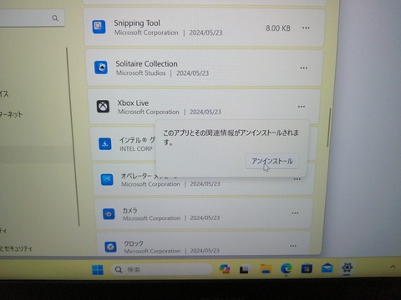The width and height of the screenshot is (401, 300).
Task: Open Task View on the taskbar
Action: 245,269
